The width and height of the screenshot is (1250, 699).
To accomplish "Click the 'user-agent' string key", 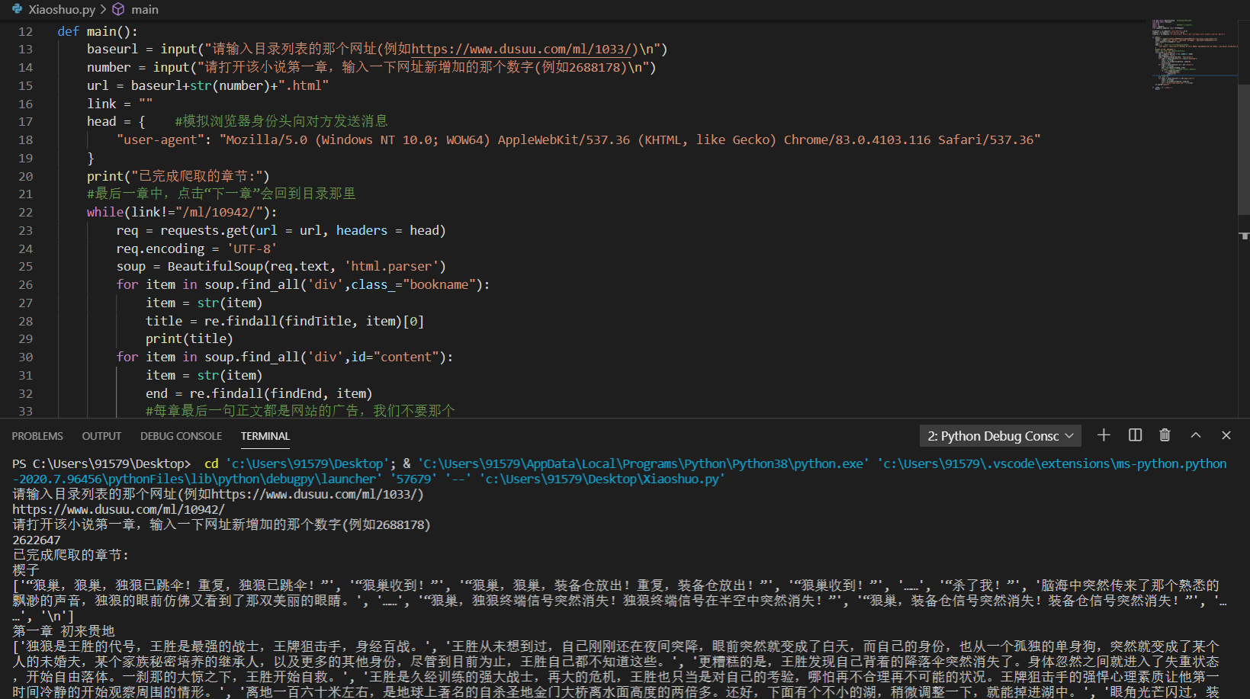I will click(x=161, y=139).
